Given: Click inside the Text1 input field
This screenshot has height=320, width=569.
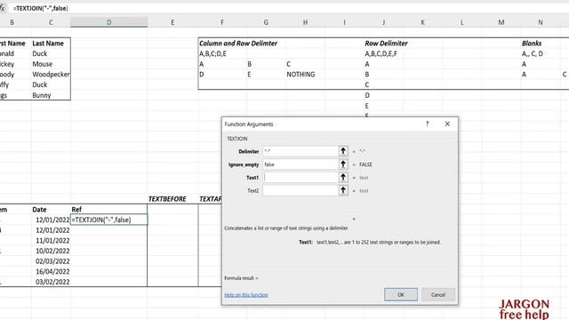Looking at the screenshot, I should (x=301, y=178).
